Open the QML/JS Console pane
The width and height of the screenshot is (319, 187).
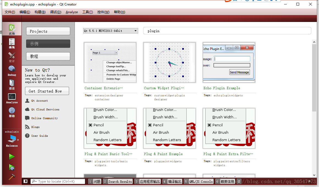pyautogui.click(x=198, y=181)
